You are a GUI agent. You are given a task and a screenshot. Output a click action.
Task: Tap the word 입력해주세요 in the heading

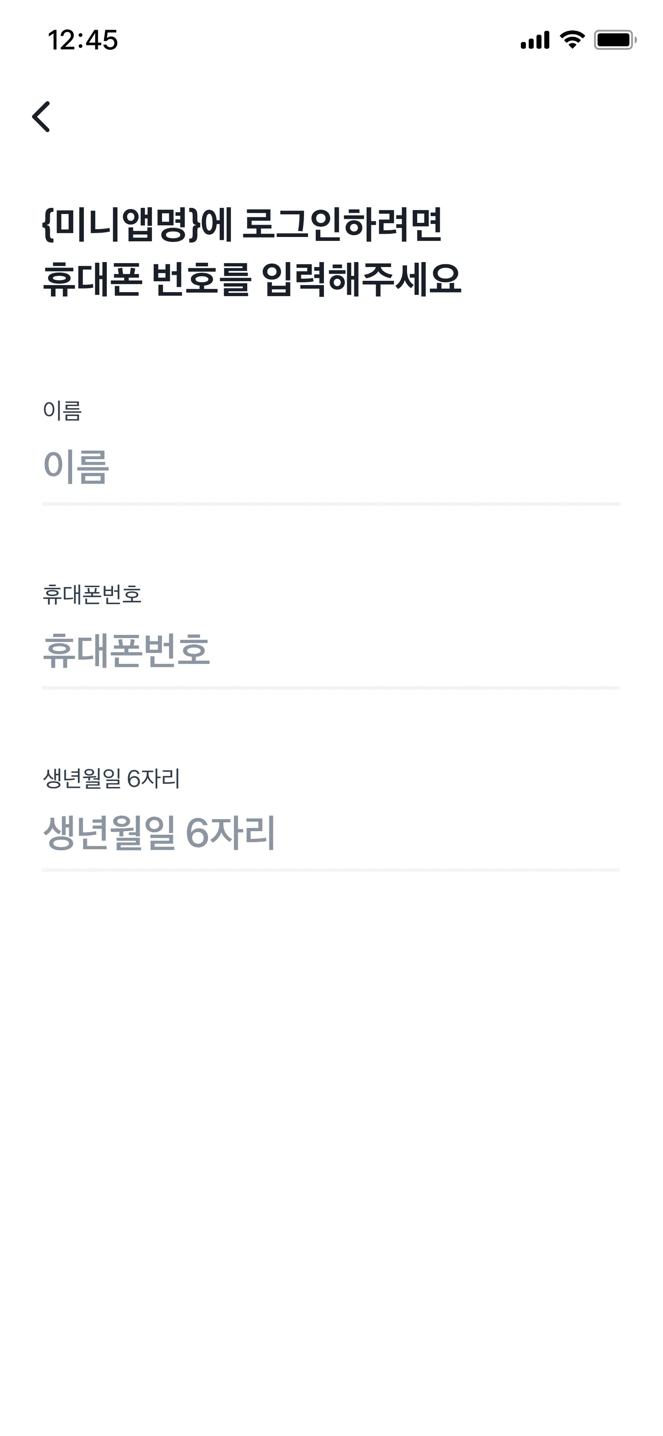pos(361,279)
